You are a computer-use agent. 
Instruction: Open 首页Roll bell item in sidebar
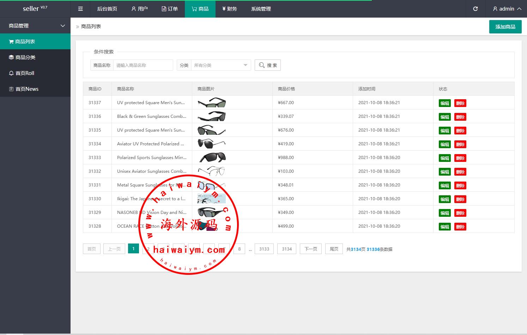point(25,73)
